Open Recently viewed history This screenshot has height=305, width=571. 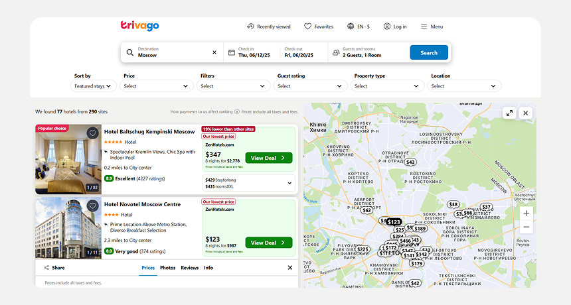coord(269,27)
